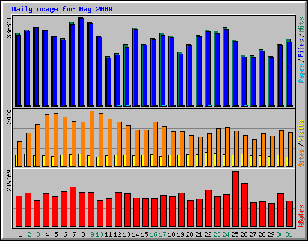The height and width of the screenshot is (241, 308).
Task: Select the 336811 axis value
Action: (9, 28)
